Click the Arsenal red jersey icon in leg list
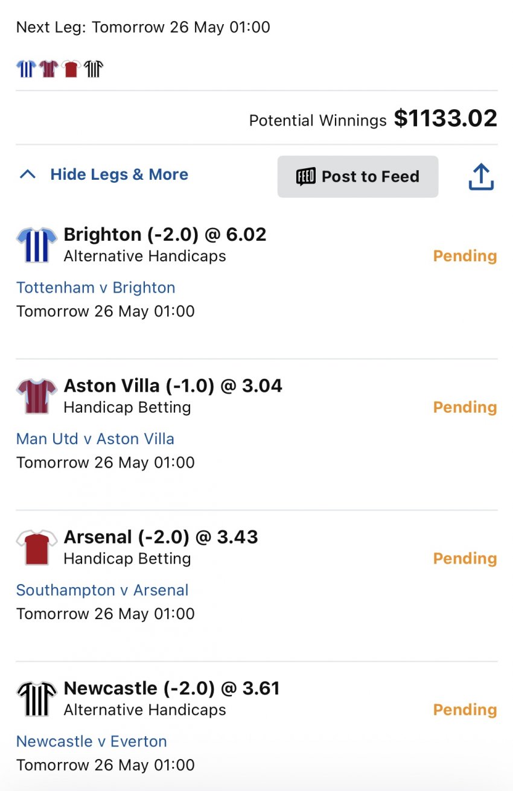 point(36,547)
